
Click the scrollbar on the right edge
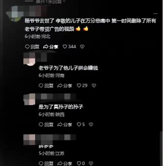(x=161, y=148)
